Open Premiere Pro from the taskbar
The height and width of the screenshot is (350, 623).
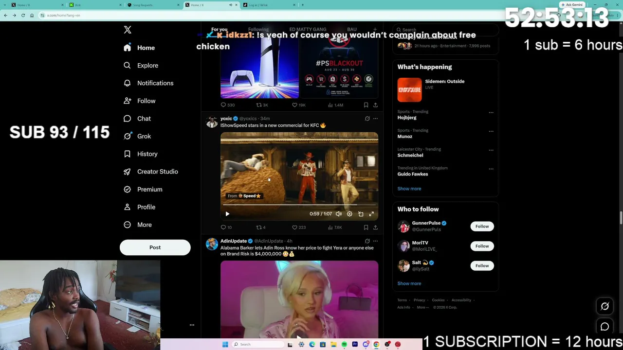355,345
